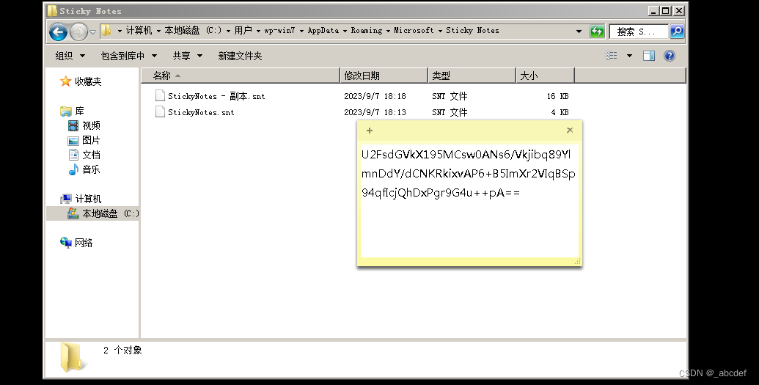
Task: Go back with the Explorer back arrow
Action: click(58, 32)
